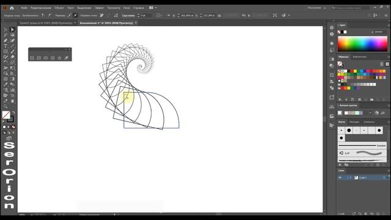Select the Shaper tool
The width and height of the screenshot is (391, 220).
5,57
